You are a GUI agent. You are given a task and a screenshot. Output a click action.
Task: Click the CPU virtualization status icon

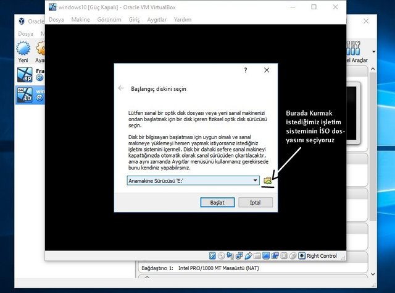284,256
